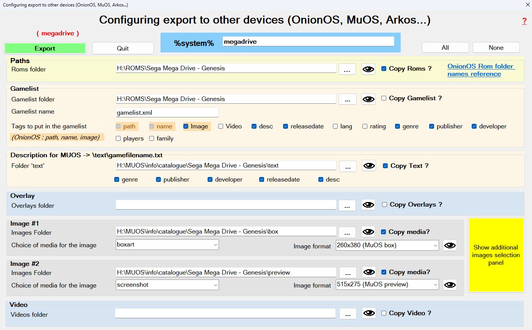Open the boxart media choice dropdown
This screenshot has height=330, width=532.
[x=167, y=245]
